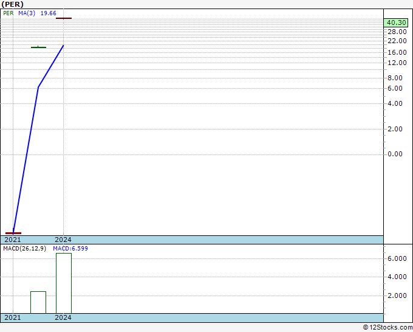The height and width of the screenshot is (332, 413).
Task: Click the 4.000 MACD axis label
Action: [x=397, y=277]
